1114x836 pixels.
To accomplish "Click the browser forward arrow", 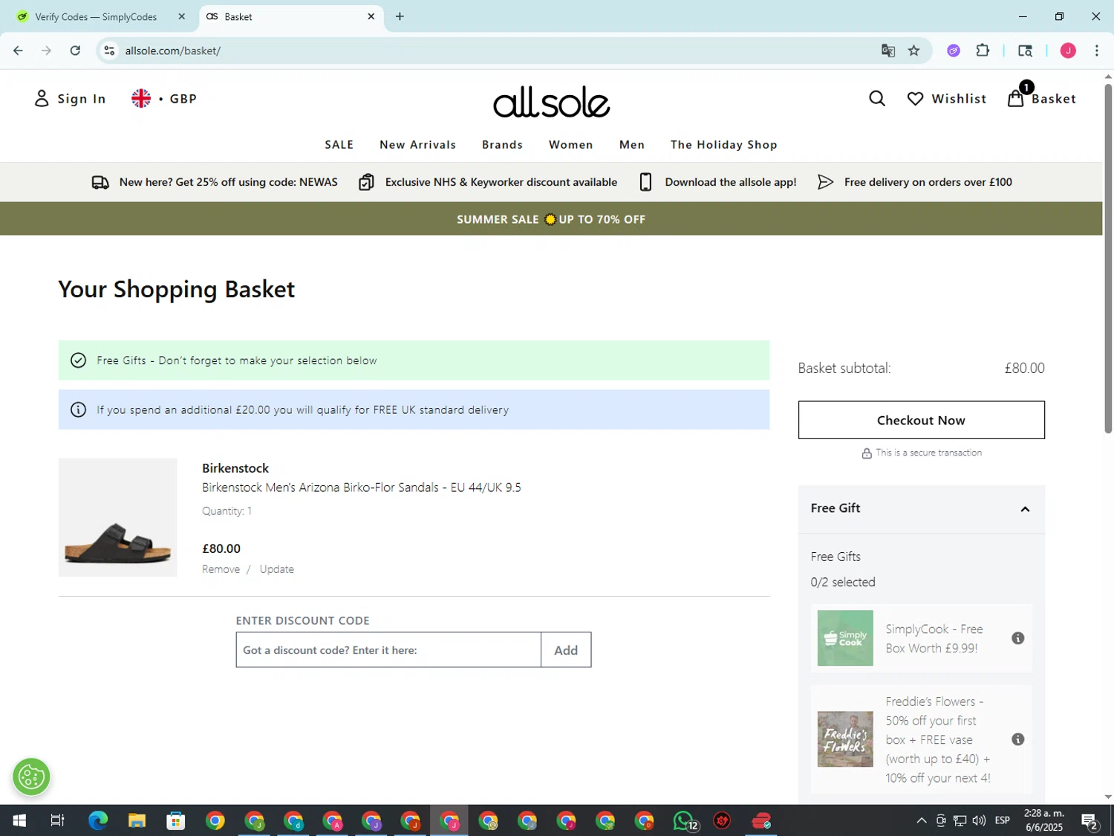I will pyautogui.click(x=46, y=51).
